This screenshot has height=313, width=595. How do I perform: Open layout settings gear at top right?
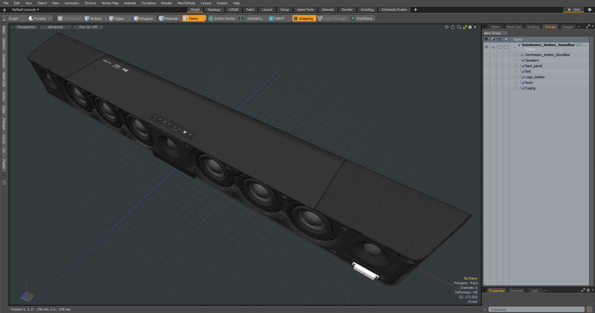pyautogui.click(x=590, y=10)
